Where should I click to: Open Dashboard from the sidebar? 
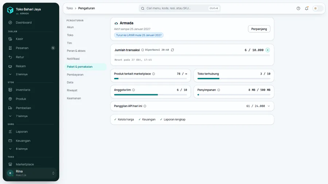tap(31, 23)
